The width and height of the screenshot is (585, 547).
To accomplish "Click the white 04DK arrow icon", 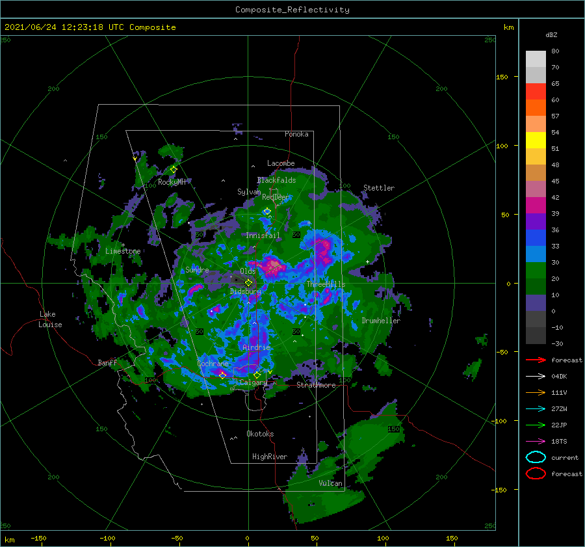I will [x=536, y=377].
